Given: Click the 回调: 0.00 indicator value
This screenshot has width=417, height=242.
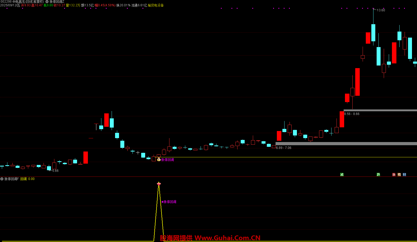Looking at the screenshot, I should coord(27,179).
